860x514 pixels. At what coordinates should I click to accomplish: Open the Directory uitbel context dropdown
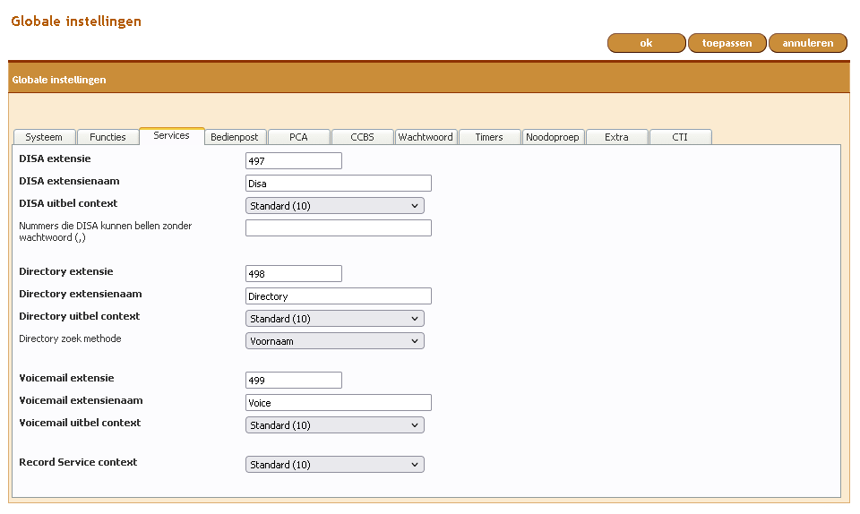pos(334,319)
